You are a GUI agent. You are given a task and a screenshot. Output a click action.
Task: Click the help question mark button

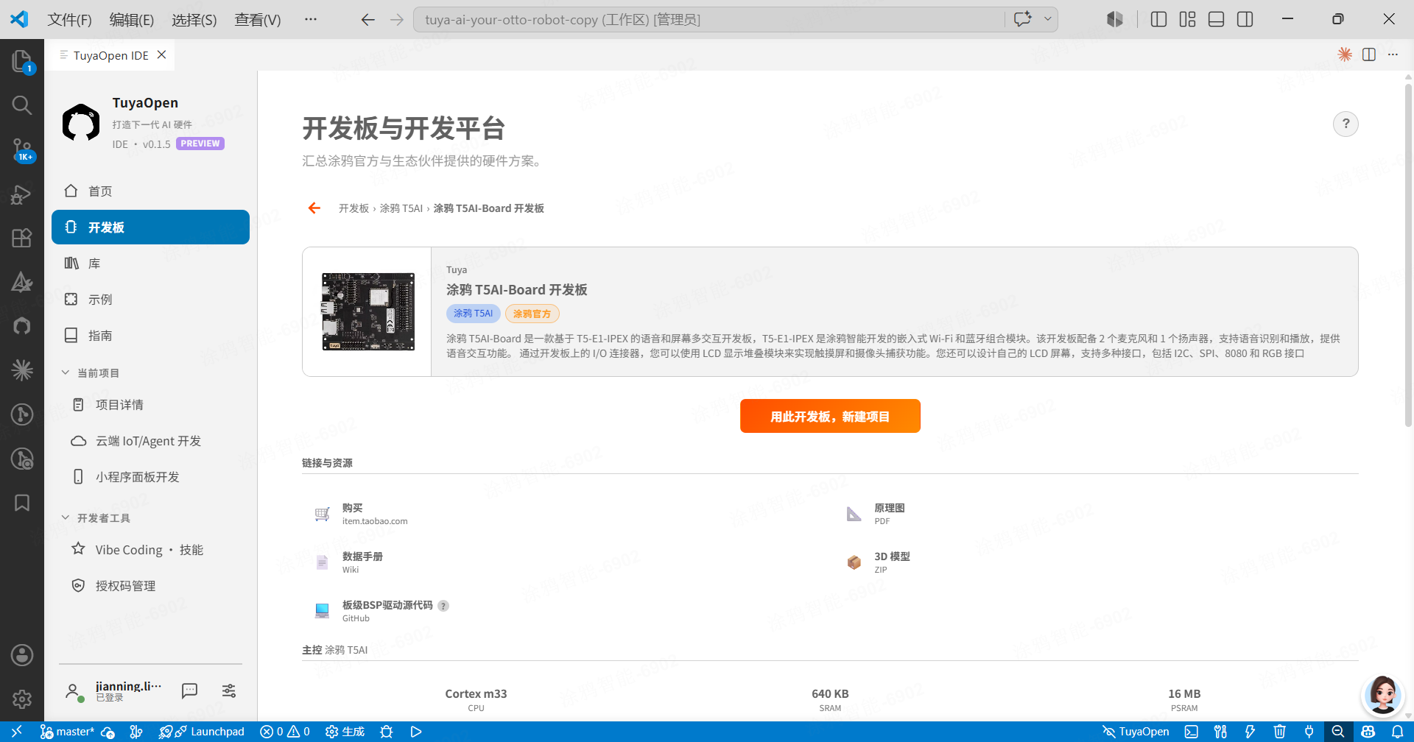(1346, 124)
